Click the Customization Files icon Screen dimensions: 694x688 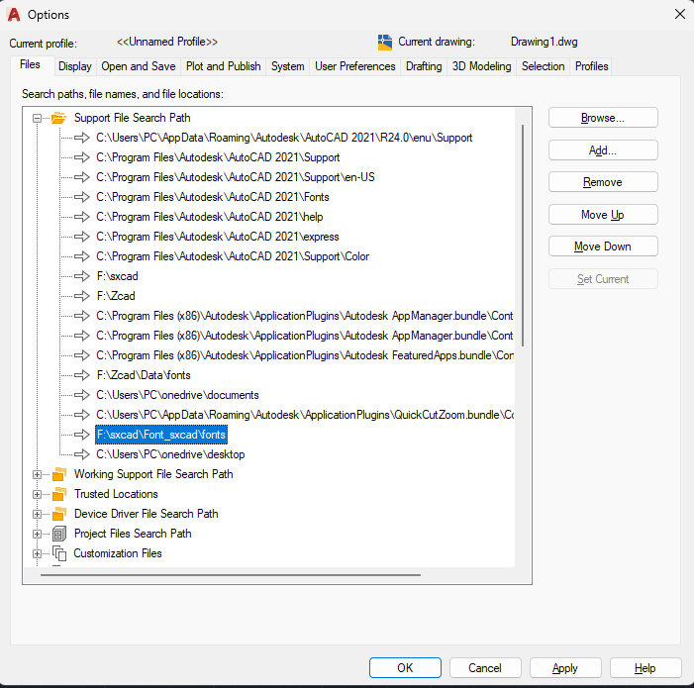(x=58, y=553)
